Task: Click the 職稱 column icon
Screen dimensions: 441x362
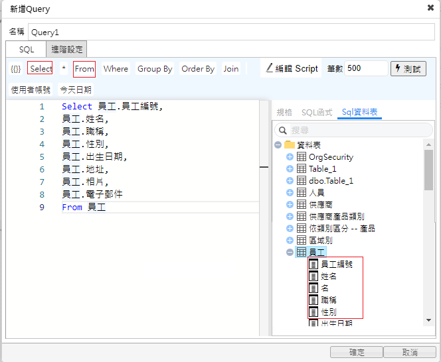Action: coord(313,300)
